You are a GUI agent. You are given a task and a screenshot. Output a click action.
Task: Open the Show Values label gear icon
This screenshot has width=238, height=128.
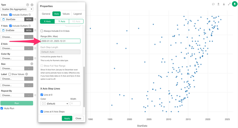click(x=27, y=74)
